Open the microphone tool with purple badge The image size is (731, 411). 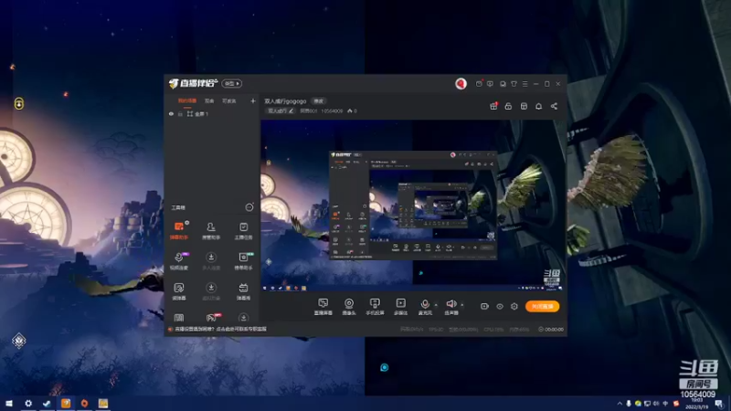pos(179,261)
